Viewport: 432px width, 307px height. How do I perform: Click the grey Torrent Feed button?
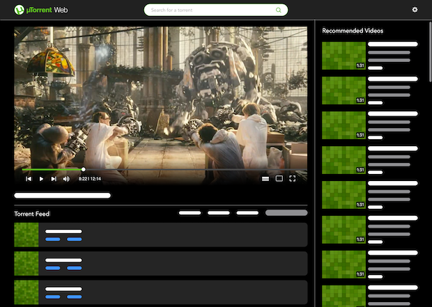click(286, 213)
